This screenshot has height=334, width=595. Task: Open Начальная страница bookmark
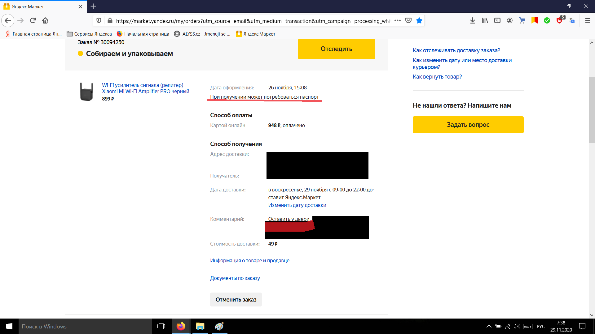[143, 34]
